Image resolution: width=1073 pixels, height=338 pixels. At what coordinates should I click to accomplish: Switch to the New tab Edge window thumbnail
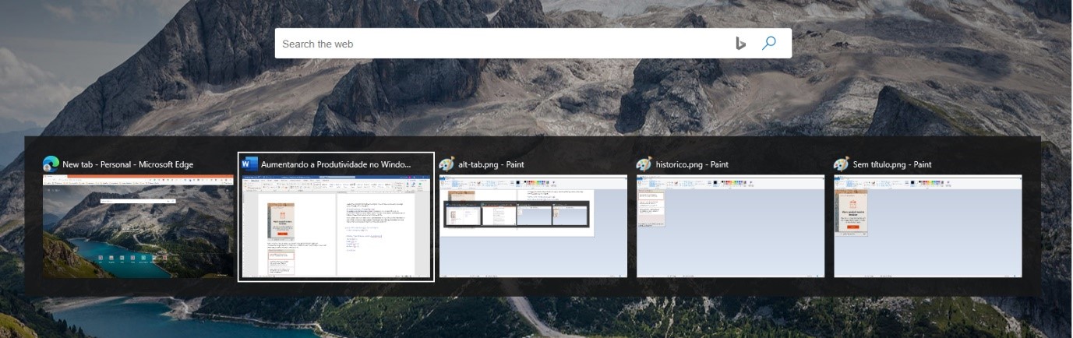pyautogui.click(x=138, y=227)
